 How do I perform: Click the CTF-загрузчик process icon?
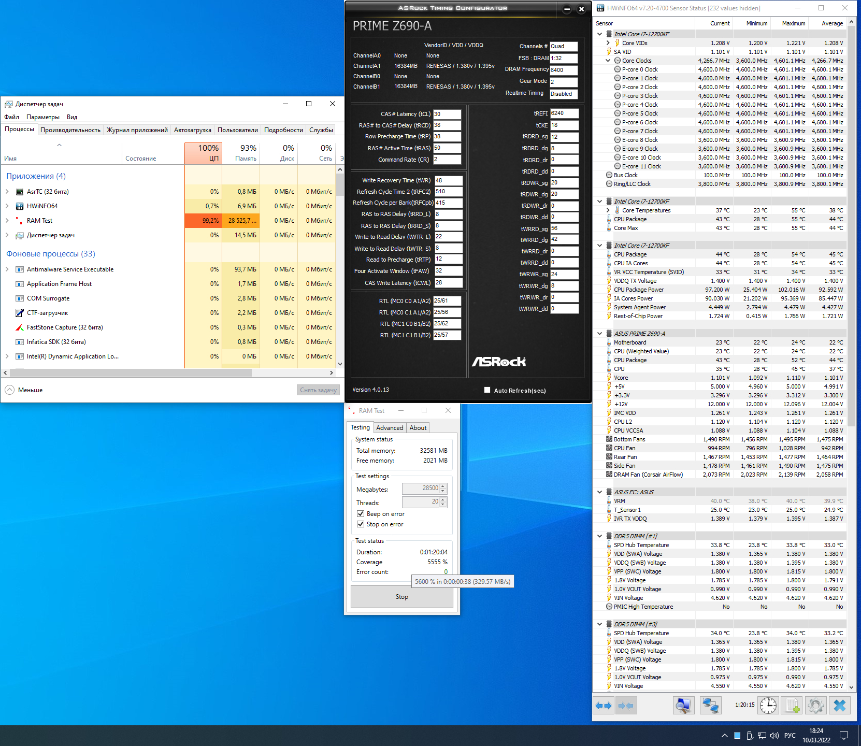tap(20, 313)
